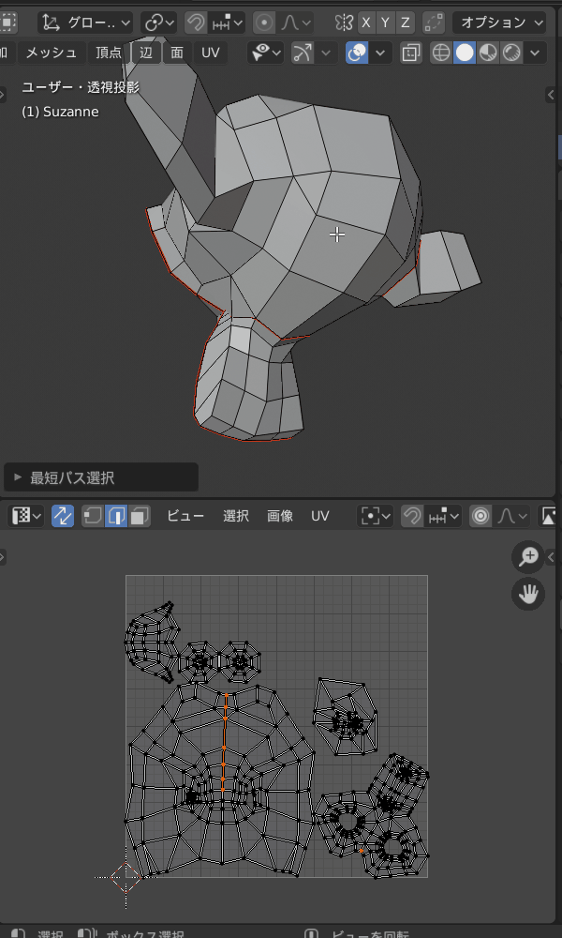Switch to wireframe shading

441,53
